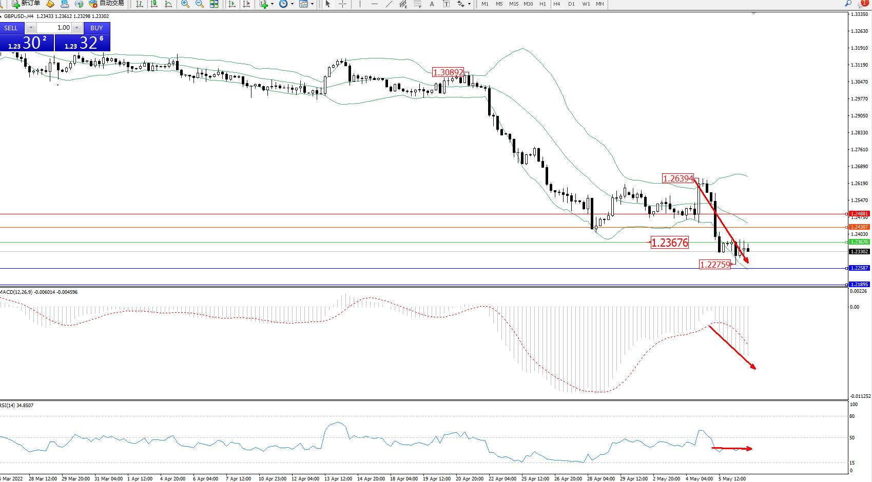Open the tile windows grid icon
Viewport: 872px width, 482px height.
click(x=214, y=4)
